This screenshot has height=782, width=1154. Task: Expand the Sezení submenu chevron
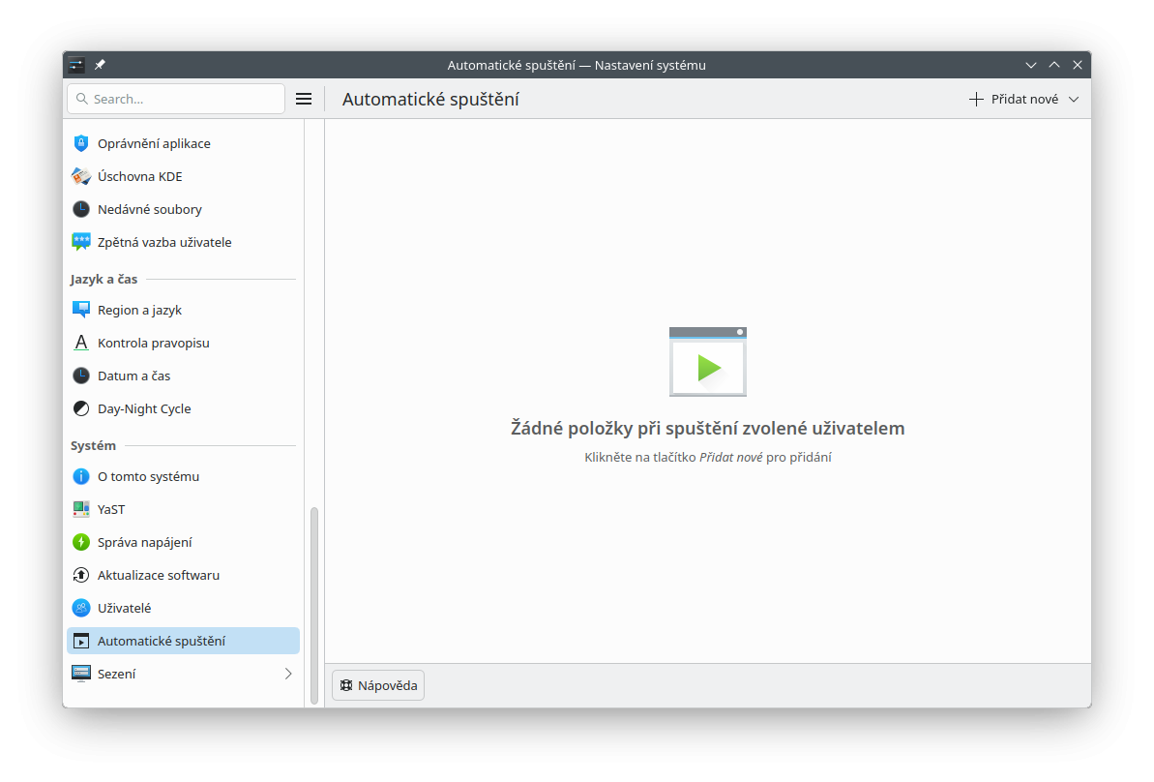[x=287, y=674]
